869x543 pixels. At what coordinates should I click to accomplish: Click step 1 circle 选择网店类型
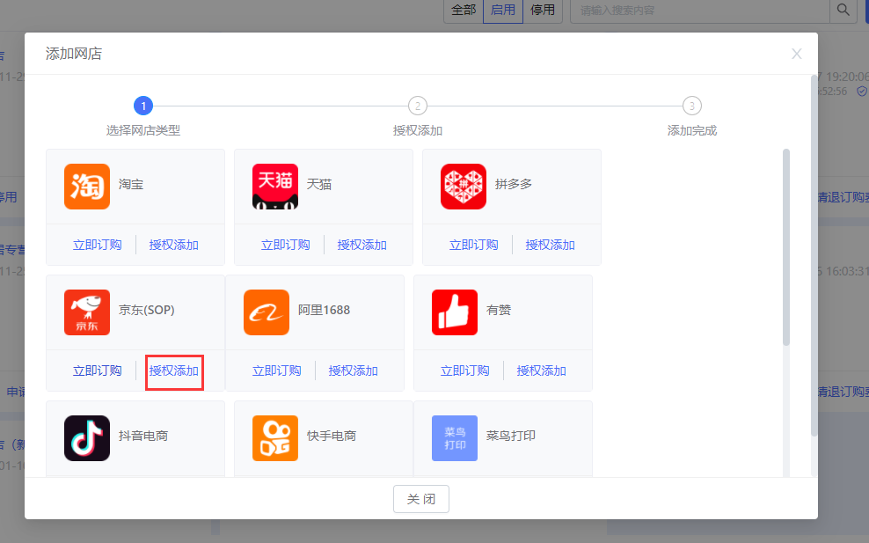pos(143,106)
